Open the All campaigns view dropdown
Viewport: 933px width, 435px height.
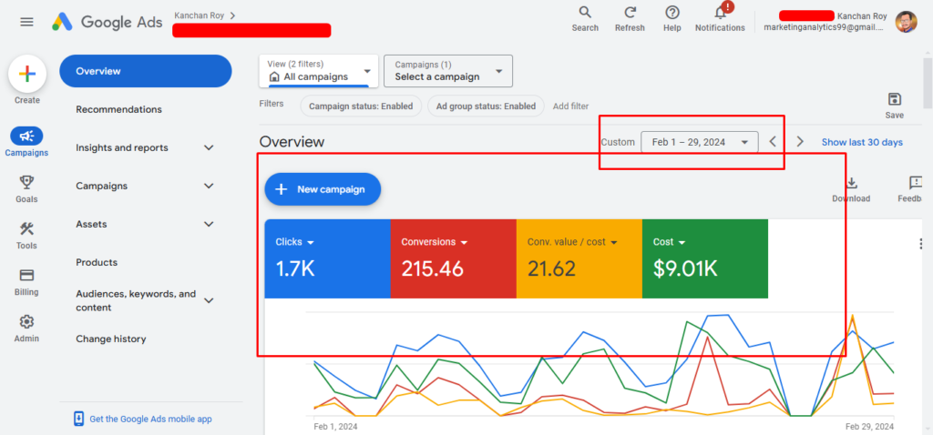coord(319,71)
